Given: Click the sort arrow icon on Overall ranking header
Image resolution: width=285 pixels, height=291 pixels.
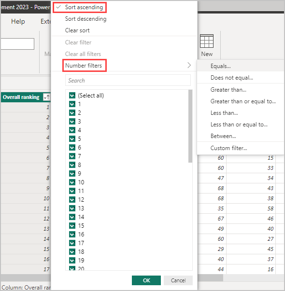Looking at the screenshot, I should (46, 97).
